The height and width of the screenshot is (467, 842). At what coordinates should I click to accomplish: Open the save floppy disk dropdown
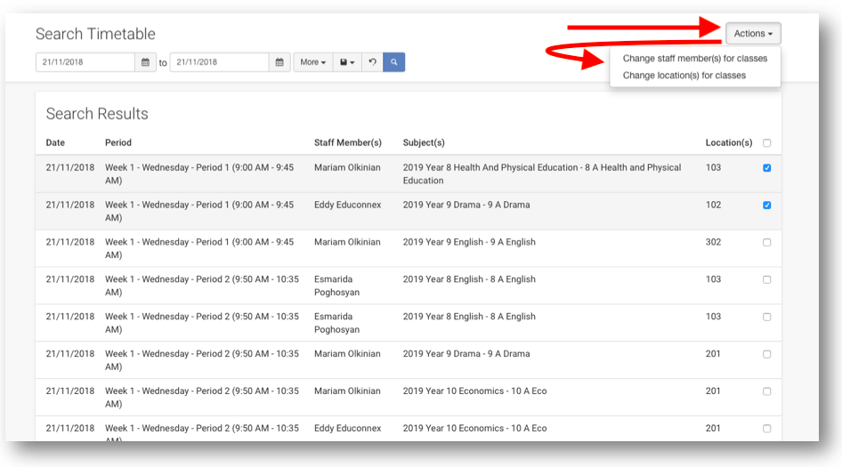(x=347, y=62)
